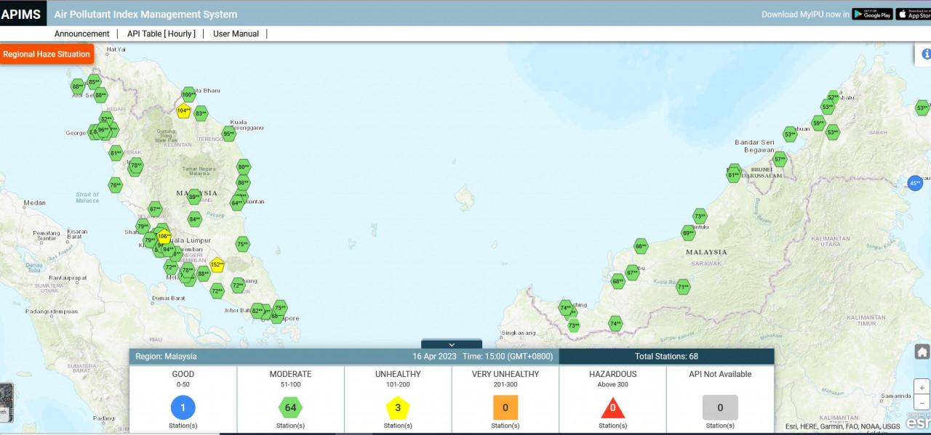Click 'Region: Malaysia' label
The width and height of the screenshot is (931, 435).
166,357
